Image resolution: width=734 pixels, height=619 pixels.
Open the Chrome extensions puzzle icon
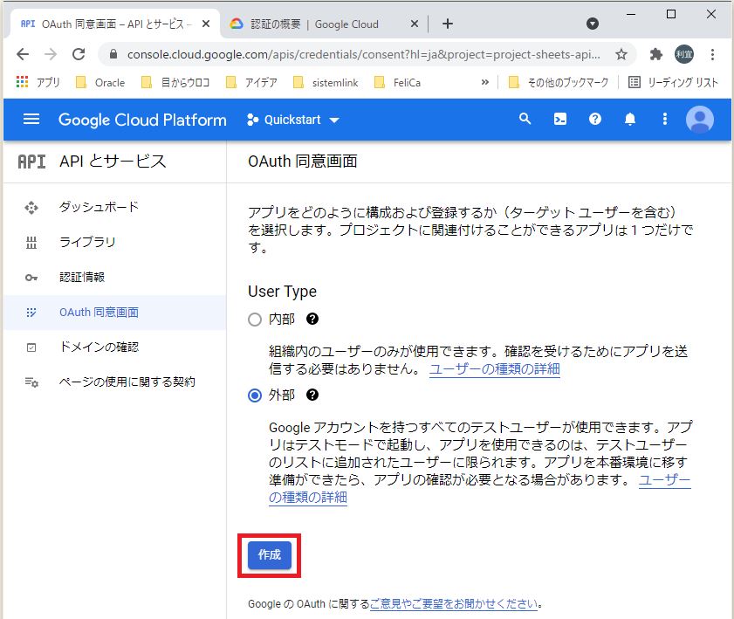[x=656, y=53]
